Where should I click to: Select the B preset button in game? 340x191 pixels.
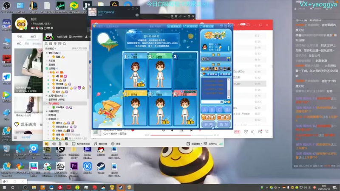[212, 110]
